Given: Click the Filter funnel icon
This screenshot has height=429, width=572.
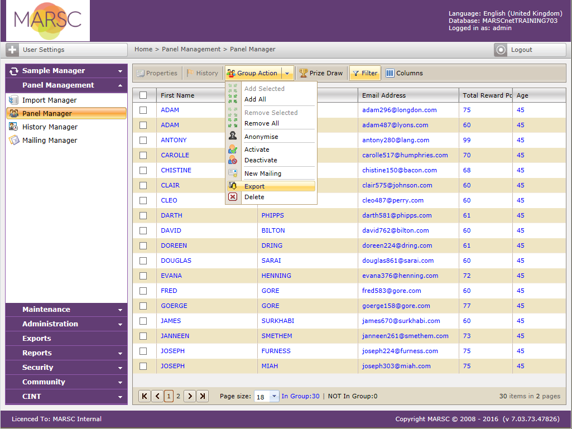Looking at the screenshot, I should [355, 73].
